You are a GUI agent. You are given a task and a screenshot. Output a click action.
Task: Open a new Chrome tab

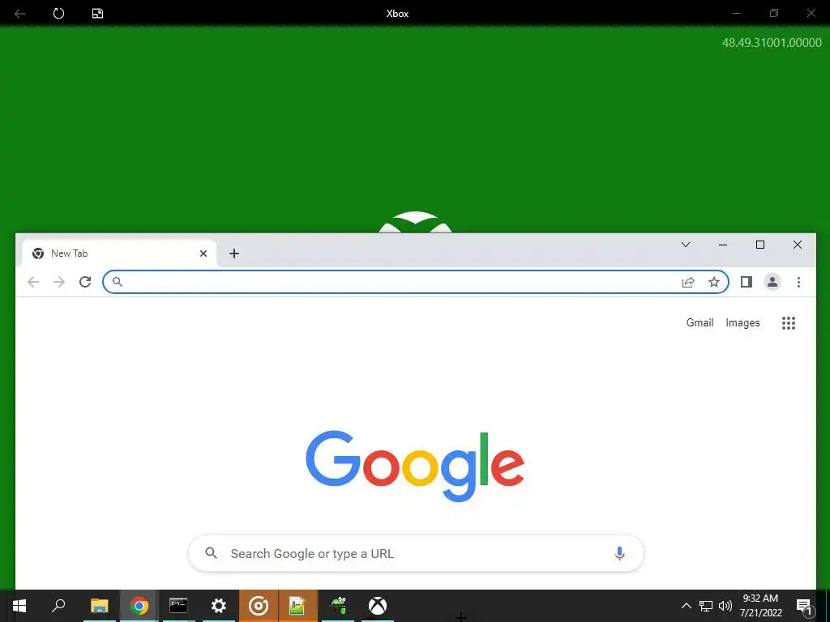(234, 253)
